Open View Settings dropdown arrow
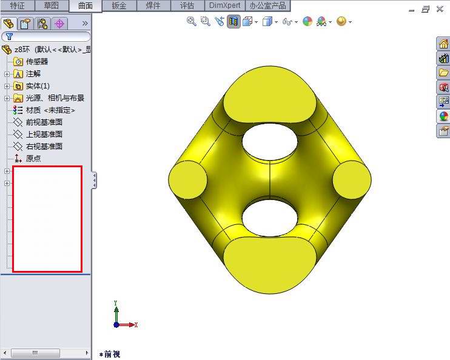 point(350,22)
